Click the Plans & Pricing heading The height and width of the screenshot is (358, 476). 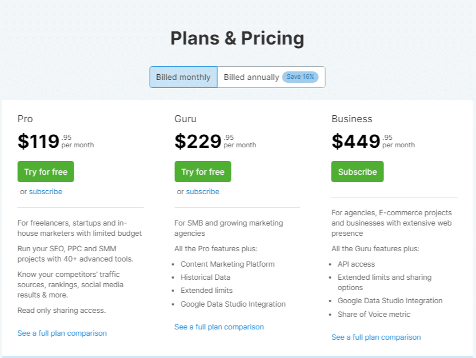point(237,38)
